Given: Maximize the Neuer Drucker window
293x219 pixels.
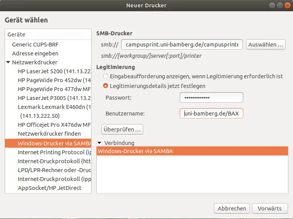Looking at the screenshot, I should click(x=279, y=5).
